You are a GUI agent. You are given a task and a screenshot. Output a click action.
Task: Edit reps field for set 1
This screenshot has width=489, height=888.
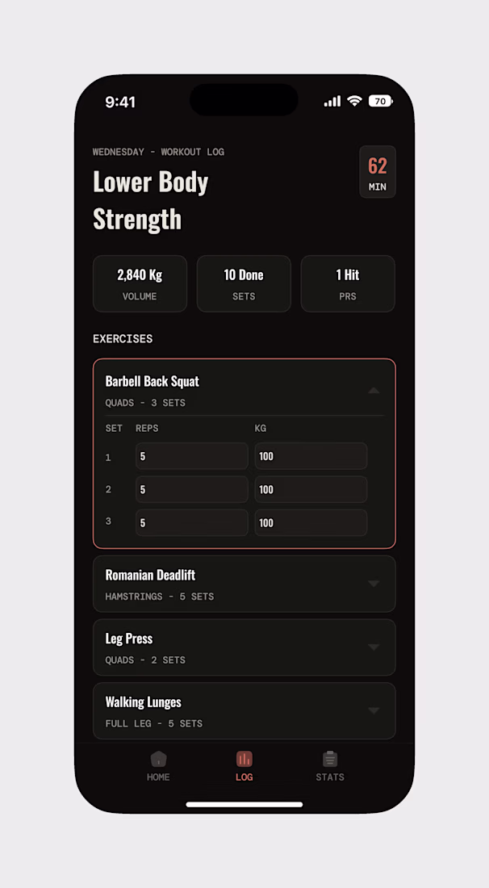pyautogui.click(x=192, y=456)
